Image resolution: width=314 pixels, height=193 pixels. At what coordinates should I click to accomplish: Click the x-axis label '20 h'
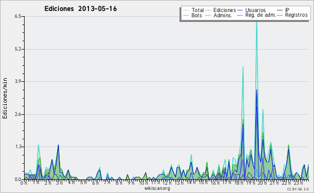coord(262,183)
